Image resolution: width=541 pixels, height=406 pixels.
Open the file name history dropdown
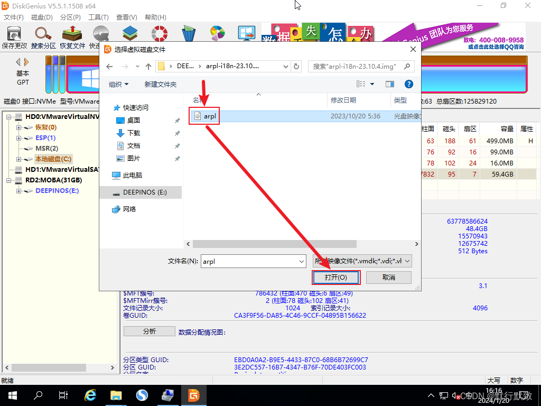coord(302,262)
